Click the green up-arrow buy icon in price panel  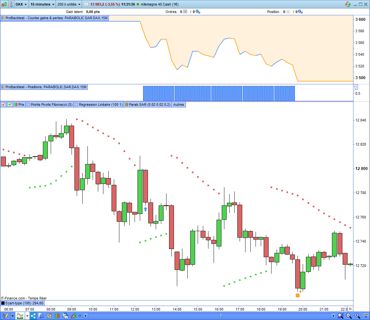tap(10, 104)
